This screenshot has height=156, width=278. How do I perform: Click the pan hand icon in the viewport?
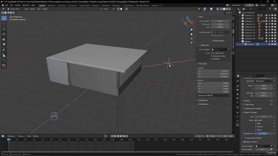191,34
